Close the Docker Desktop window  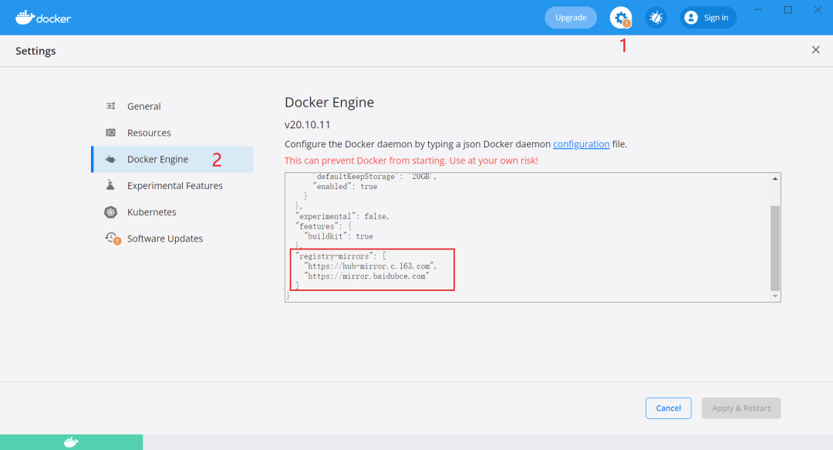[818, 9]
